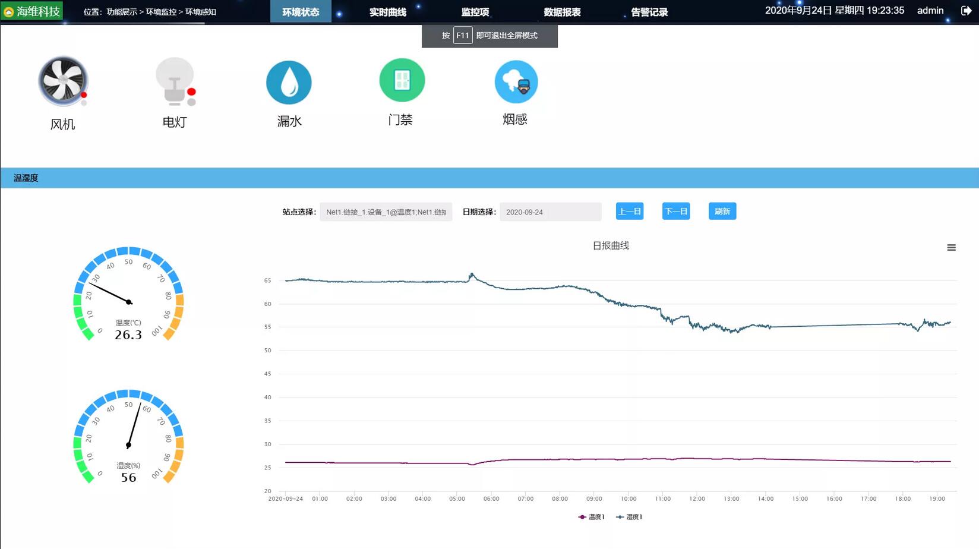Open the water leak (漏水) sensor icon

pos(289,83)
